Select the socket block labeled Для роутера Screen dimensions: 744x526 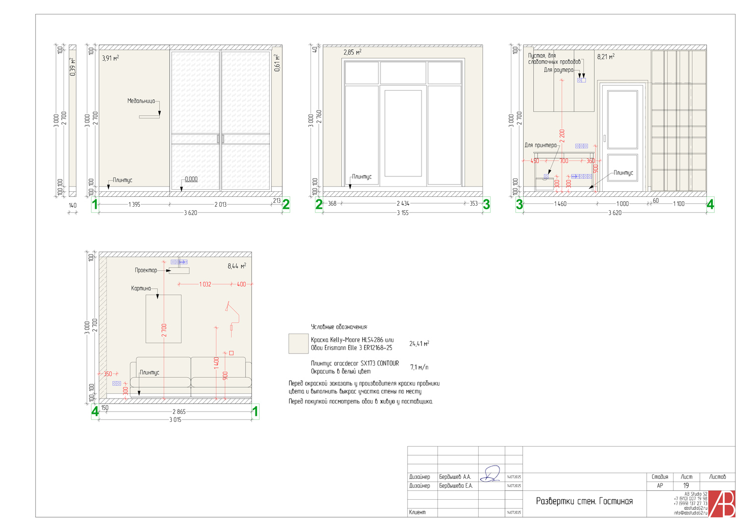581,80
